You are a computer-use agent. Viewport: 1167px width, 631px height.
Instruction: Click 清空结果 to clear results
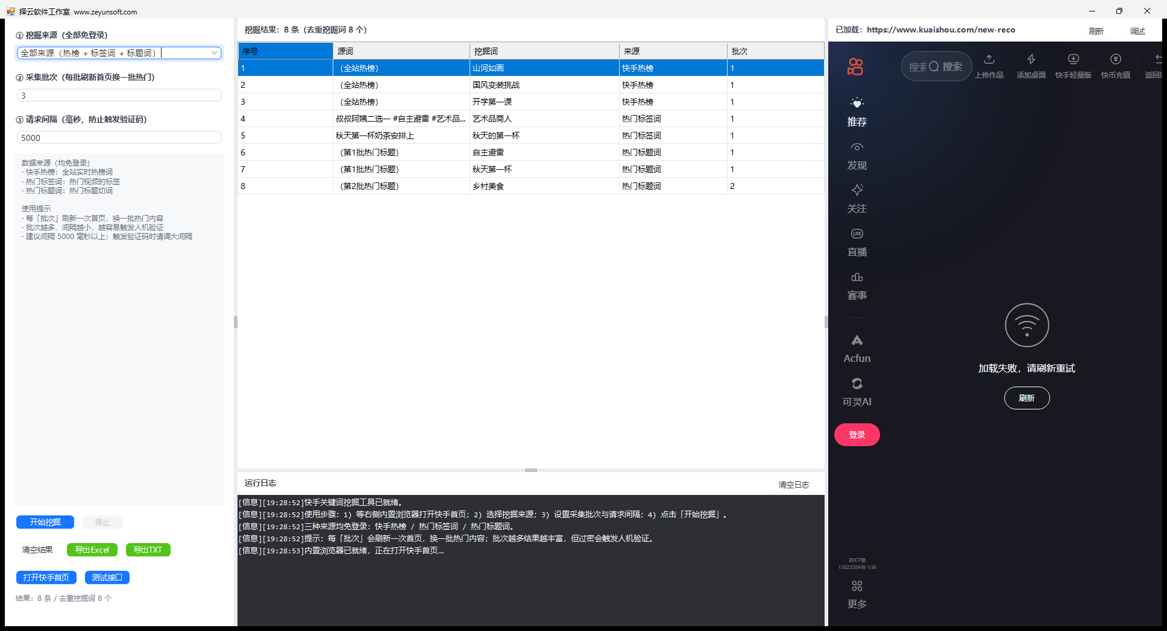pyautogui.click(x=37, y=550)
